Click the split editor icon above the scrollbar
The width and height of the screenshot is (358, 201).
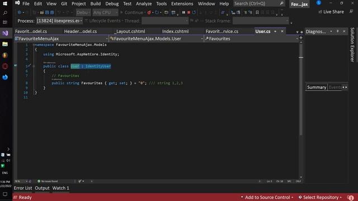click(x=301, y=38)
